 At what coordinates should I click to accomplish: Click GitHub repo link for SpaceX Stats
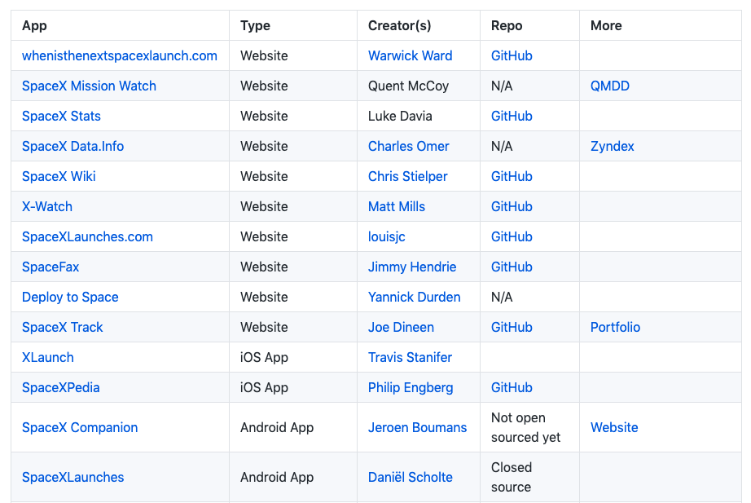[512, 116]
